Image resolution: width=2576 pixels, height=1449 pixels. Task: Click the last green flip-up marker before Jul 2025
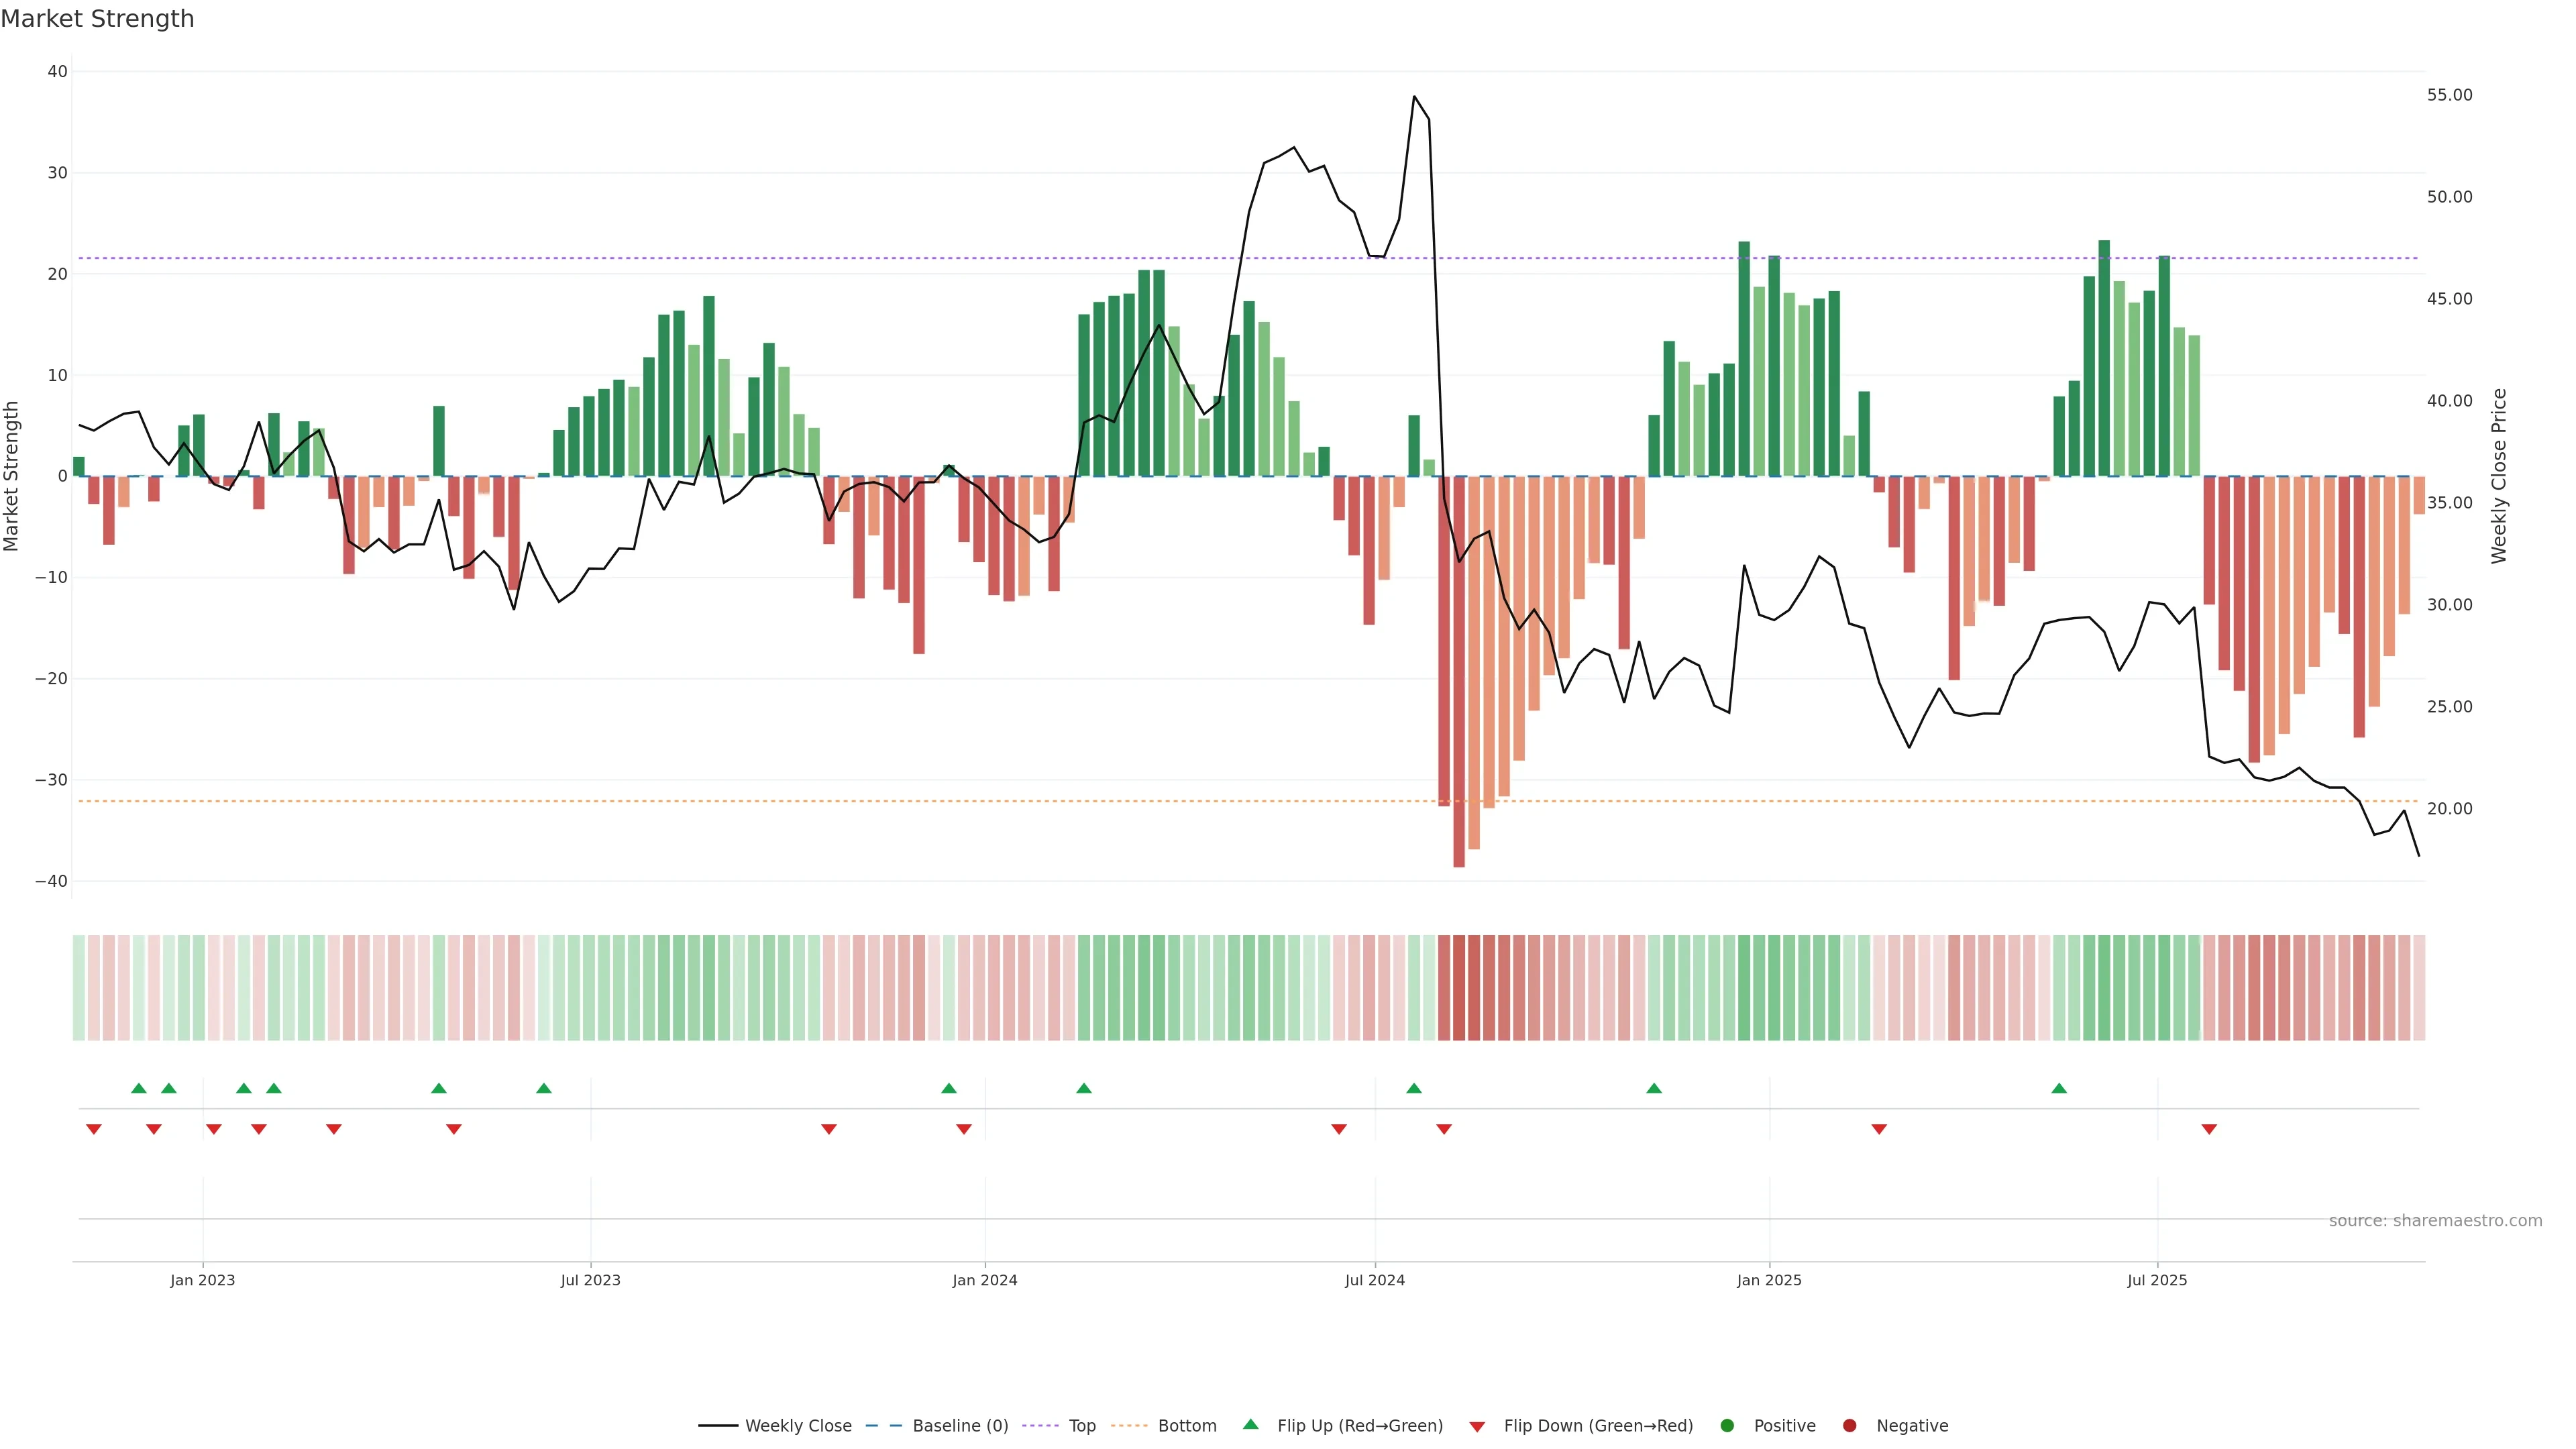(x=2059, y=1088)
